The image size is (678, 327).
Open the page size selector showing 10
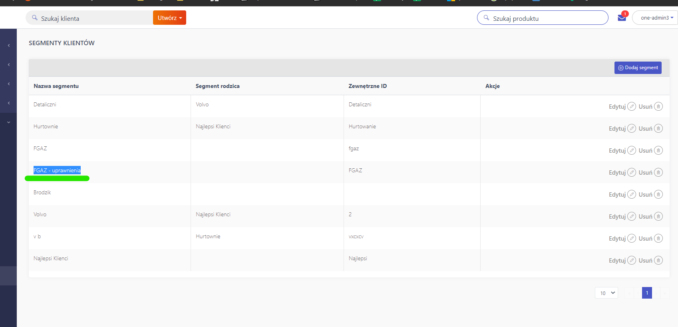coord(606,293)
